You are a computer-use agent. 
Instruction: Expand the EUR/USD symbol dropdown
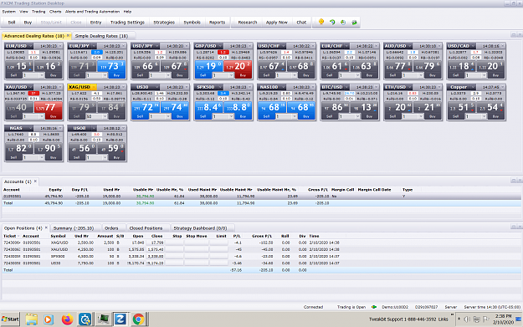tap(30, 46)
